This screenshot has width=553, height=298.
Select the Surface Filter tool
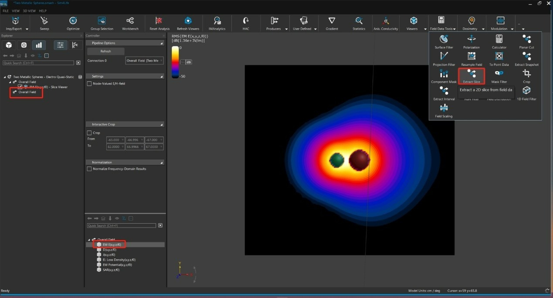coord(444,40)
